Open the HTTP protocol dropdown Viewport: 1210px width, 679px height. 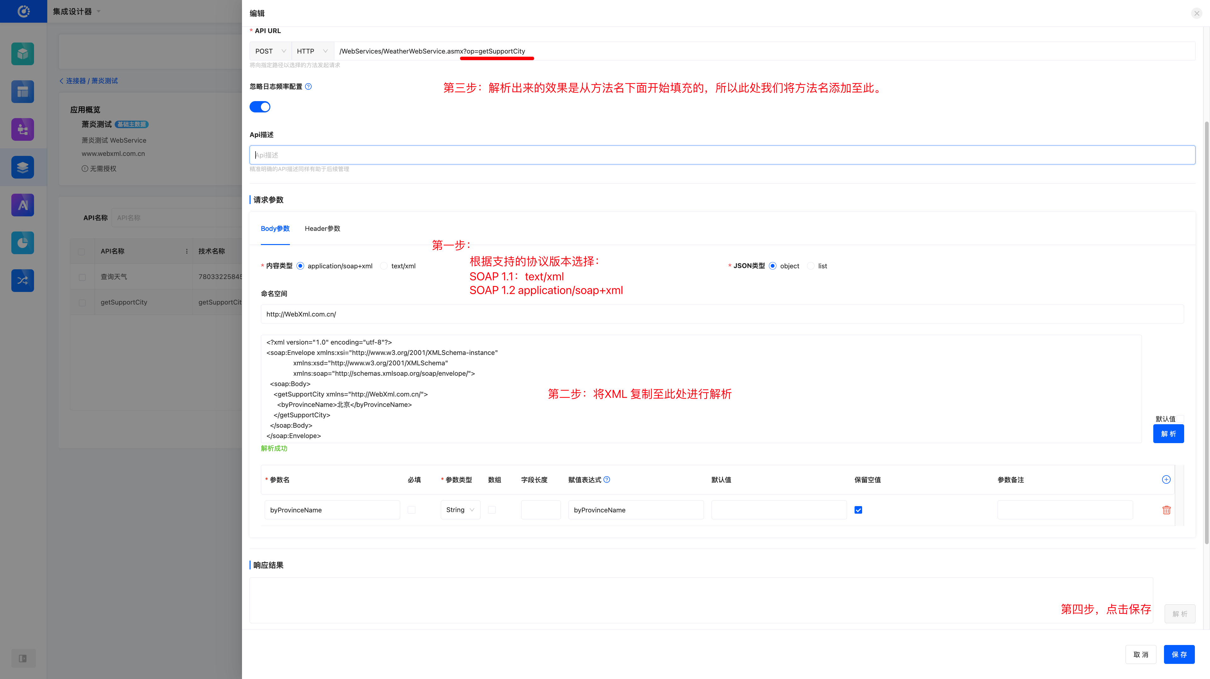click(x=312, y=51)
